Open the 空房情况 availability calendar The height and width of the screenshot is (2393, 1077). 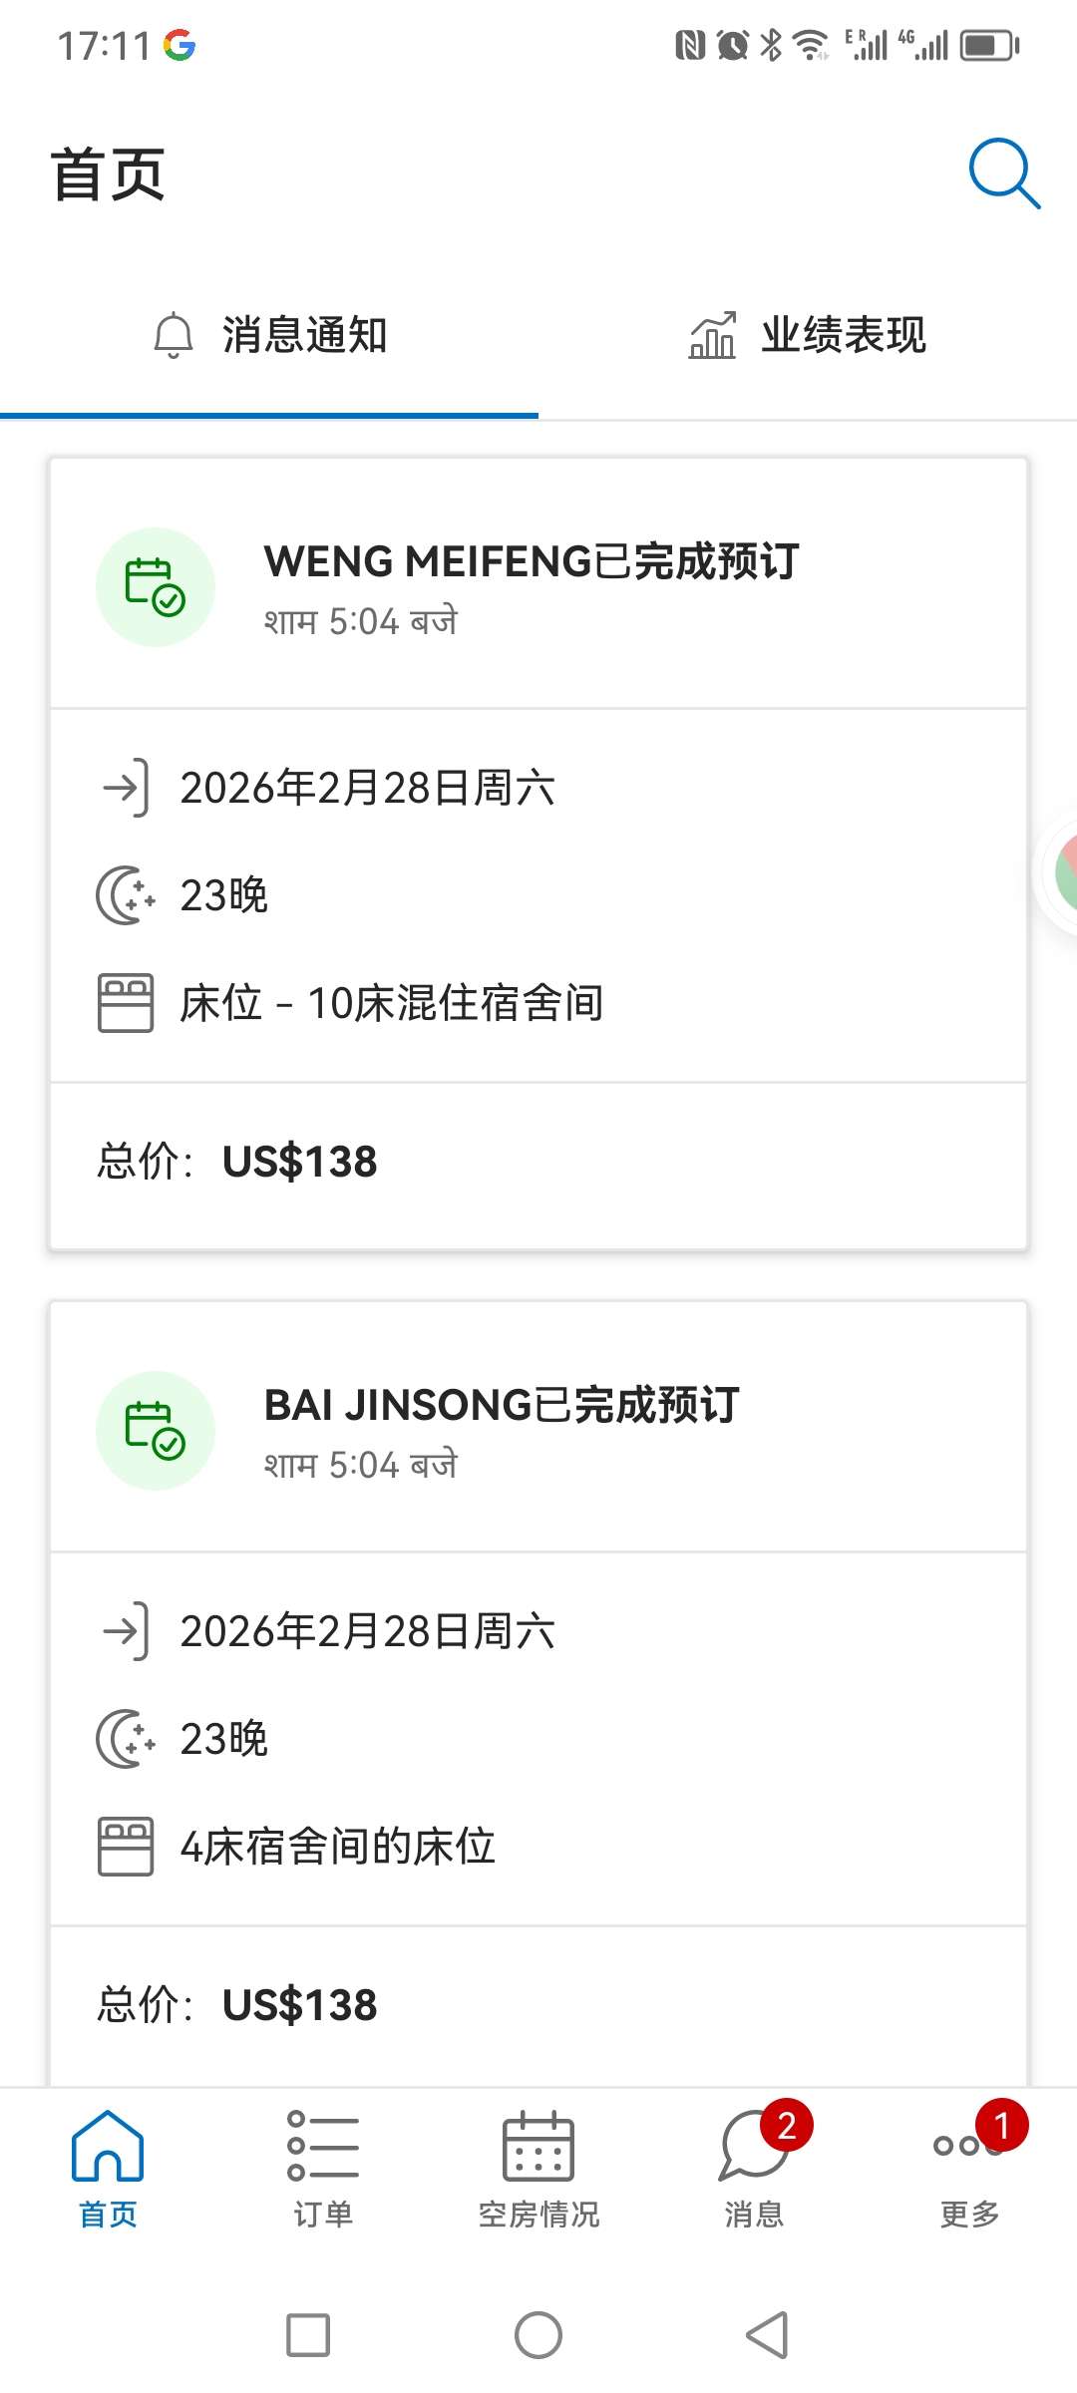[538, 2170]
